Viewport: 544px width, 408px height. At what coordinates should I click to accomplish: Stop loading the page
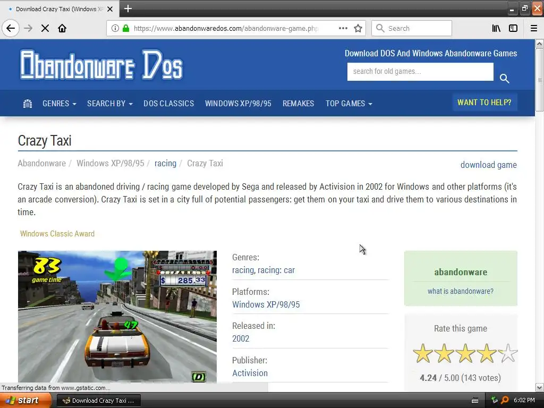pos(45,28)
